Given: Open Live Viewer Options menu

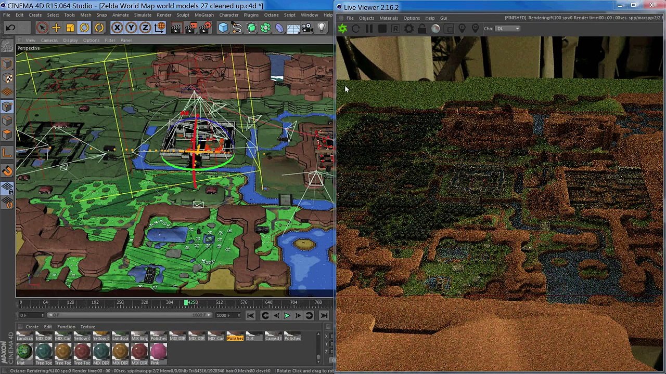Looking at the screenshot, I should 411,18.
